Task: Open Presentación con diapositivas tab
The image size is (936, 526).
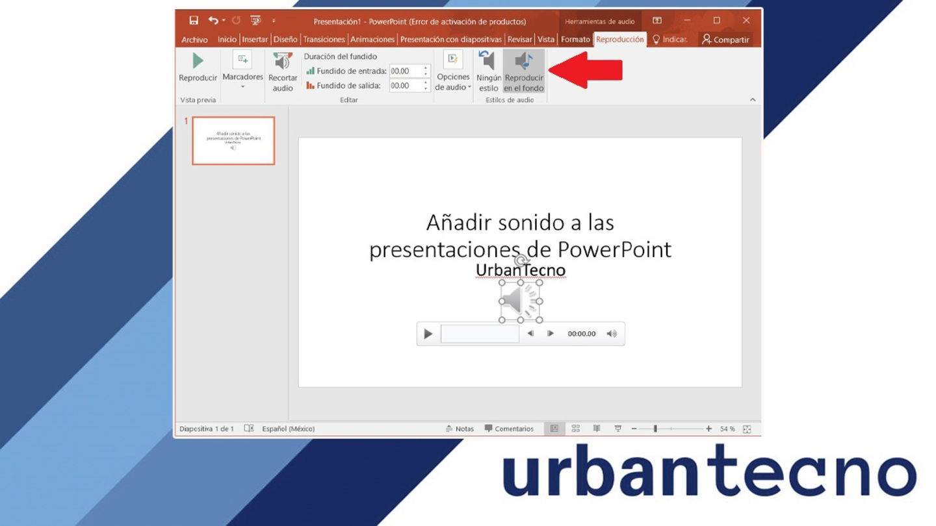Action: (451, 40)
